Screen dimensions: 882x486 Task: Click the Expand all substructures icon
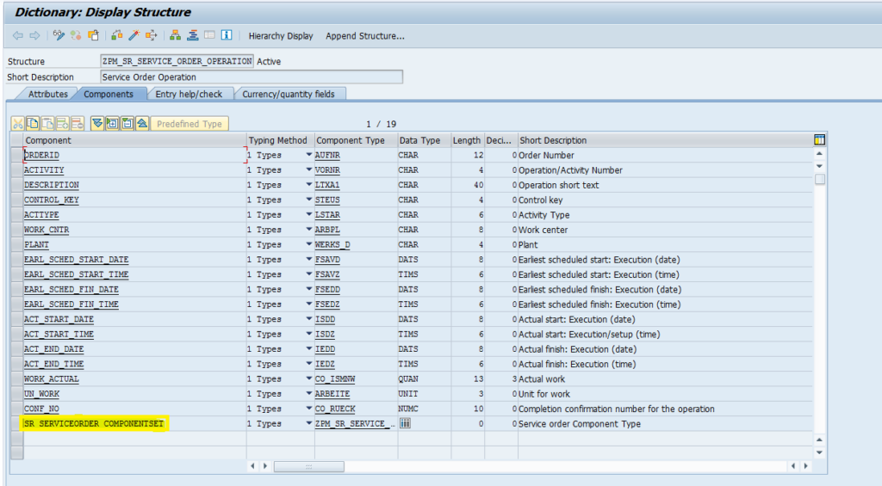click(113, 124)
